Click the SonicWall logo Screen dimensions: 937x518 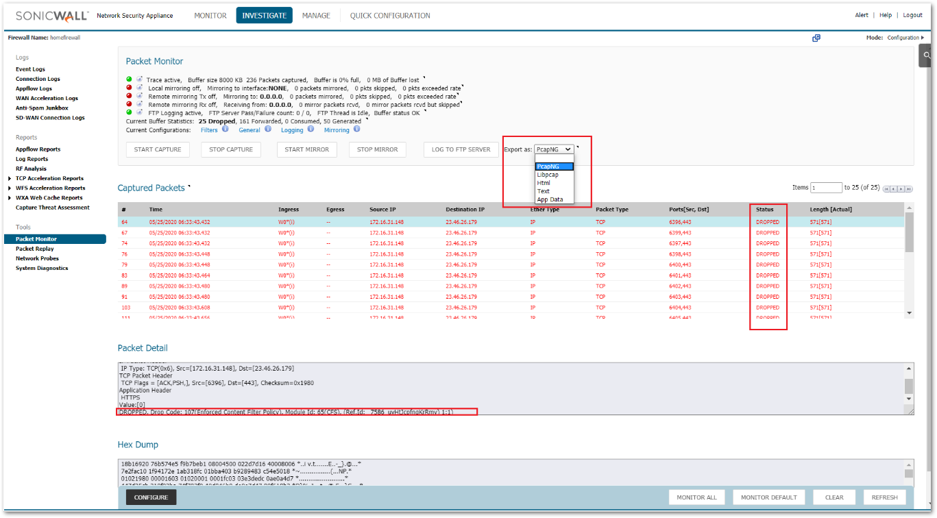[x=52, y=15]
